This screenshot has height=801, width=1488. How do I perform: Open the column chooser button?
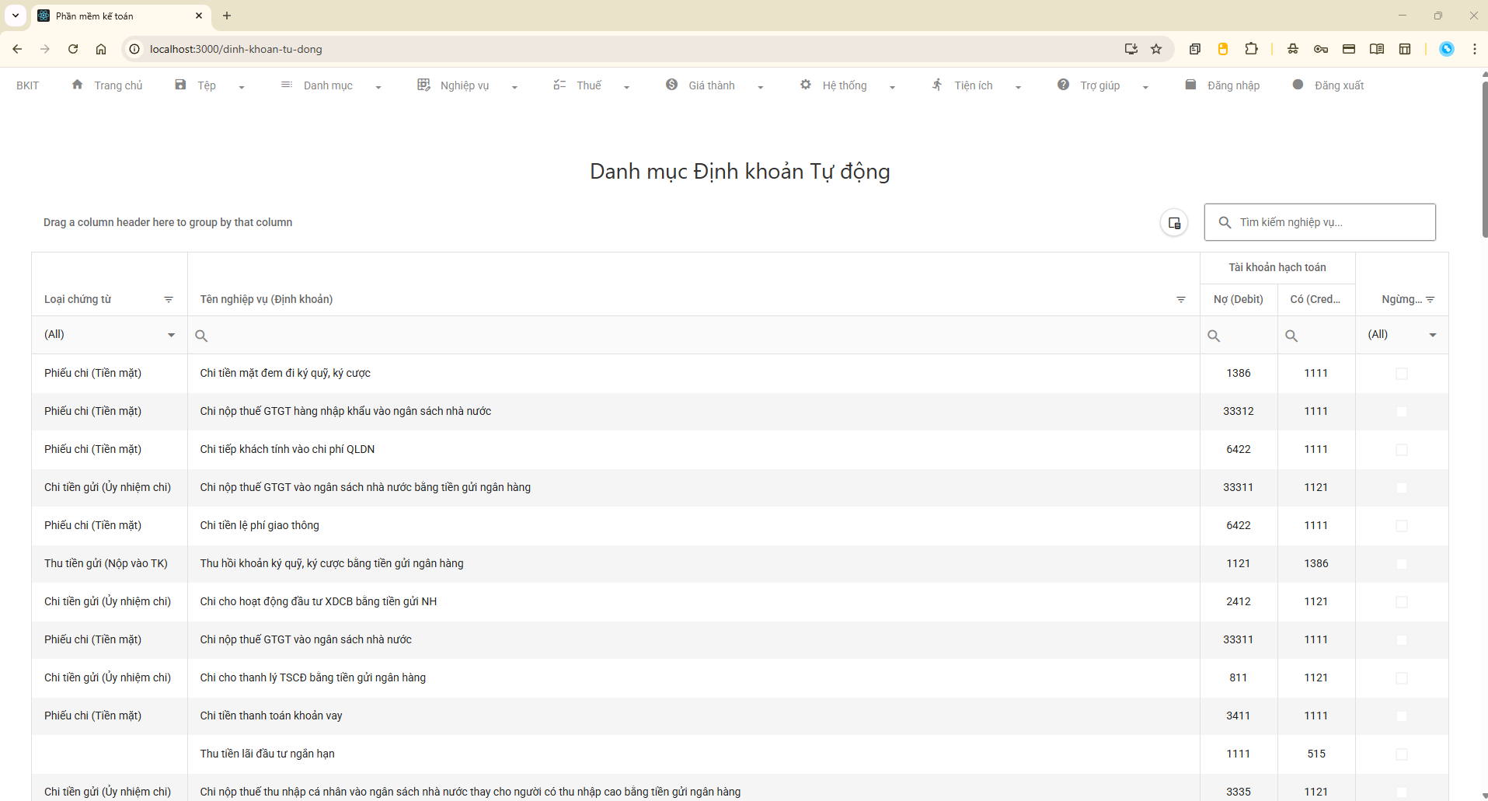point(1174,223)
